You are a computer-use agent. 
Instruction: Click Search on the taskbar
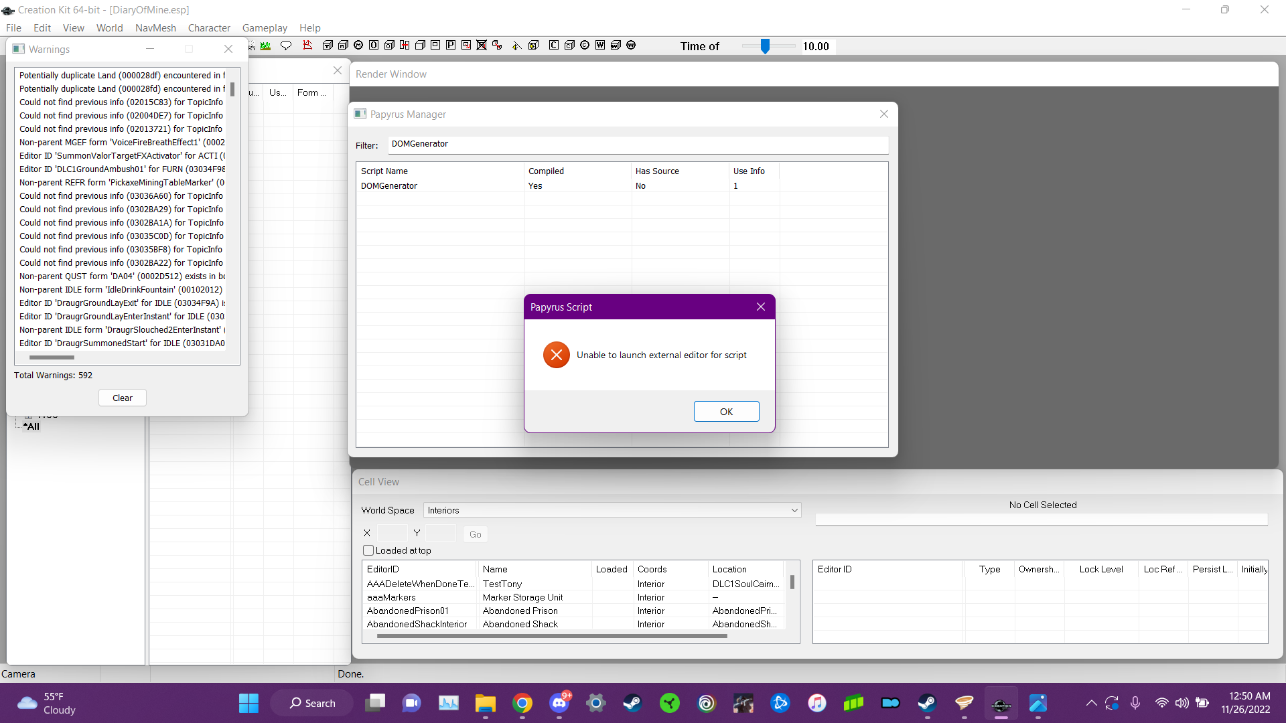312,703
